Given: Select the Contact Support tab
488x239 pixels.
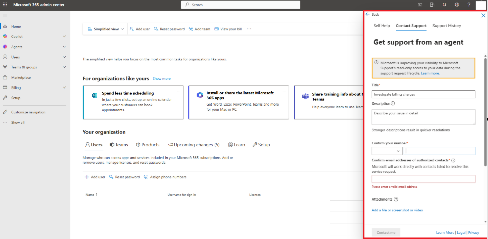Looking at the screenshot, I should [411, 26].
